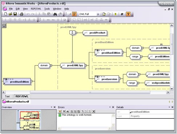Click the orange import icon at toolbar end
Viewport: 177px width, 134px height.
pos(128,14)
